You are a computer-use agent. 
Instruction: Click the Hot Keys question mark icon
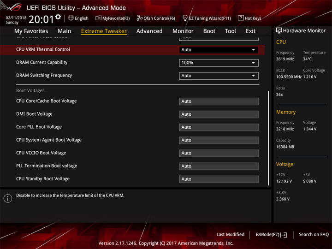(x=241, y=18)
